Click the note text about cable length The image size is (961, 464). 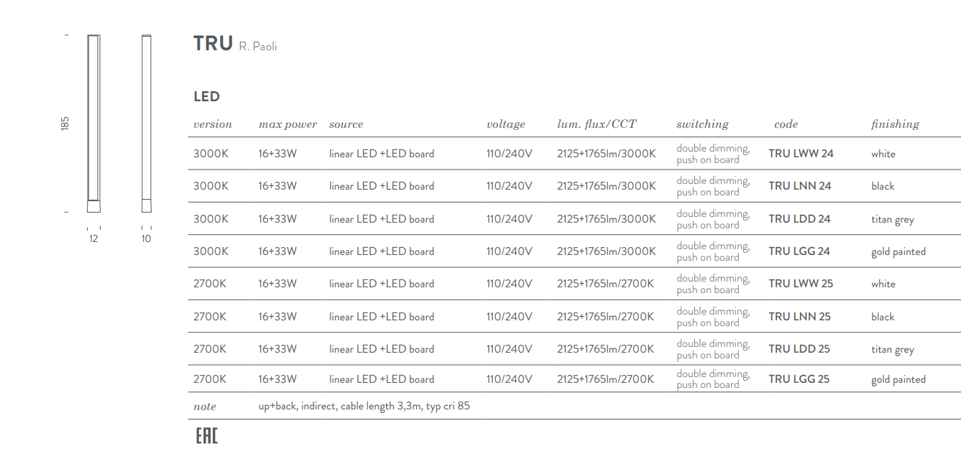364,406
